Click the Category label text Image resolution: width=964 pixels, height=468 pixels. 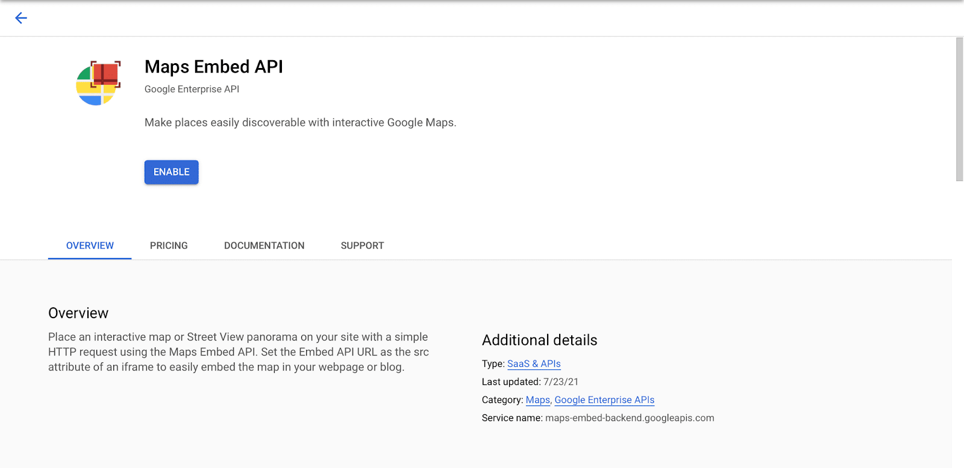point(502,400)
